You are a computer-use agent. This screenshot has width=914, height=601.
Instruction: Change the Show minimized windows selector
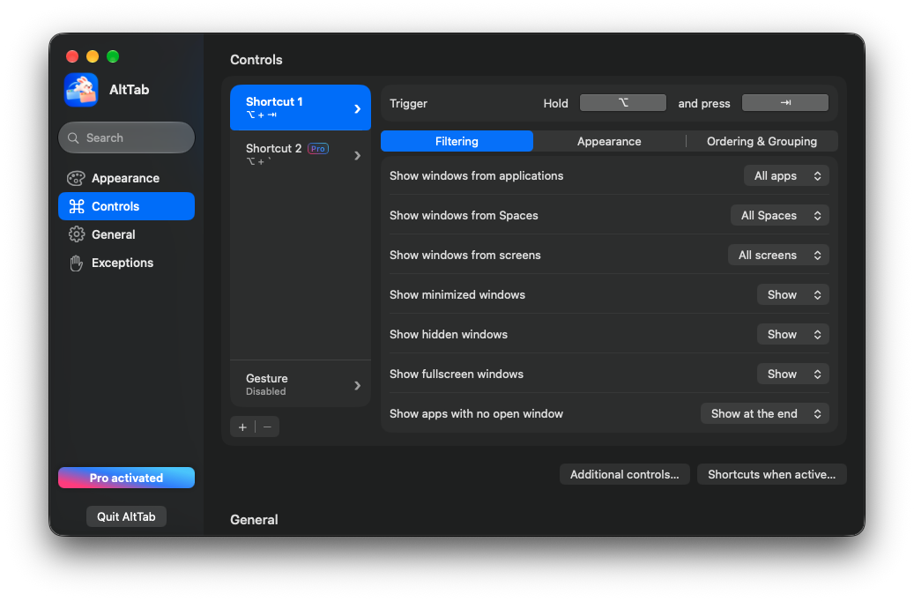pos(792,295)
